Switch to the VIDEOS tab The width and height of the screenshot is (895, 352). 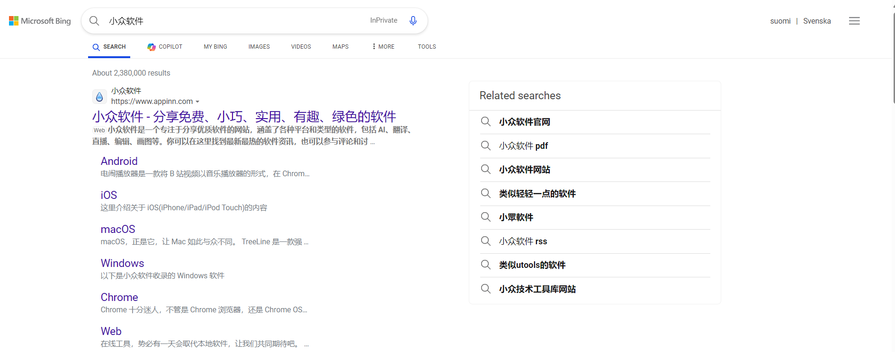[x=301, y=47]
